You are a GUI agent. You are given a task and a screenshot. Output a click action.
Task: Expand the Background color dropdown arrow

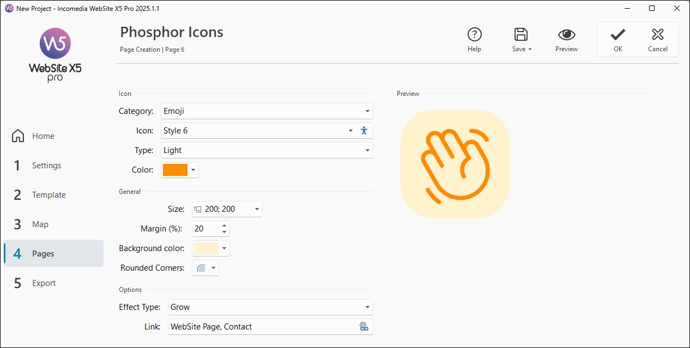pyautogui.click(x=224, y=248)
